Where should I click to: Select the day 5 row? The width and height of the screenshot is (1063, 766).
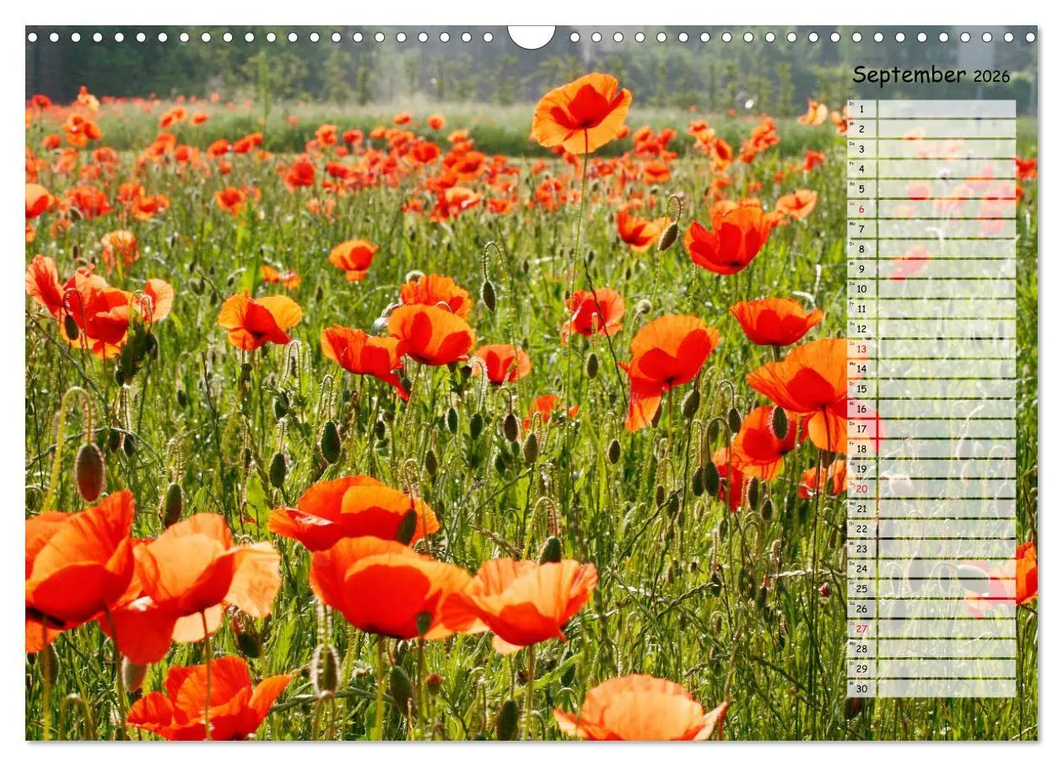click(931, 189)
